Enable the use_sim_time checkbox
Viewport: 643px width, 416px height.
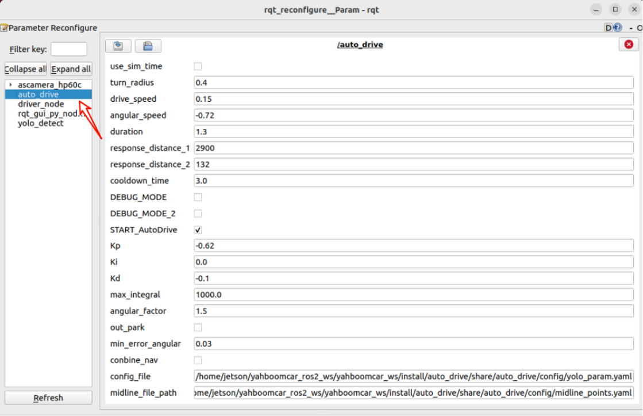click(x=198, y=66)
